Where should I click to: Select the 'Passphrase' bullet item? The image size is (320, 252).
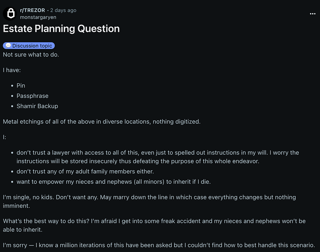32,96
